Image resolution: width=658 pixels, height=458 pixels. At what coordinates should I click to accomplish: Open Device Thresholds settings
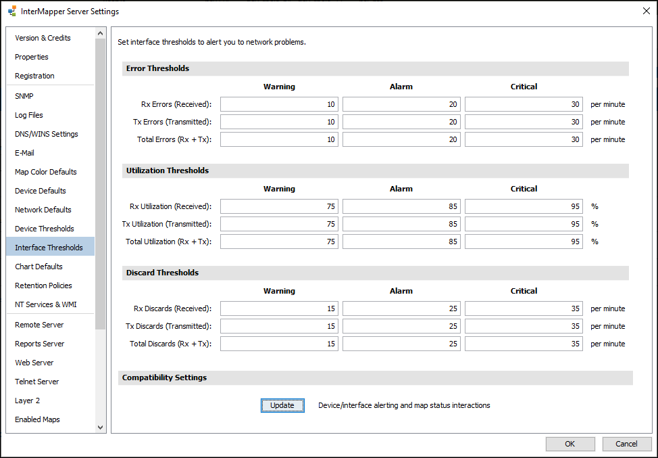point(44,228)
